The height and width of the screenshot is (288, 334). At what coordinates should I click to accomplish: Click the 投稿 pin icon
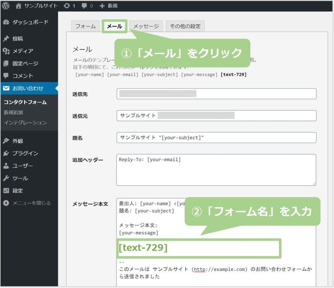coord(6,38)
